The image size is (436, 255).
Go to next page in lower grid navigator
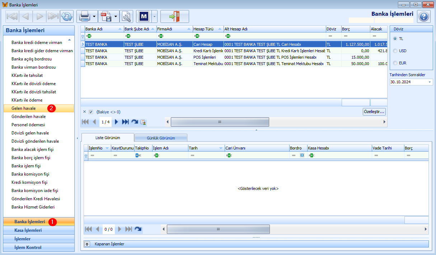click(120, 229)
